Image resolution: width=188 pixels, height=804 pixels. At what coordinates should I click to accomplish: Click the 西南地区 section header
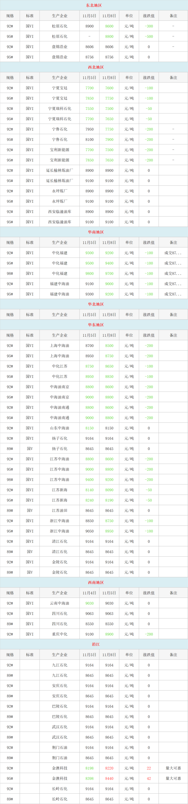[x=96, y=582]
